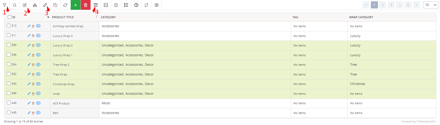Click edit pencil for Tree Wrap 2
440x125 pixels.
(x=29, y=64)
